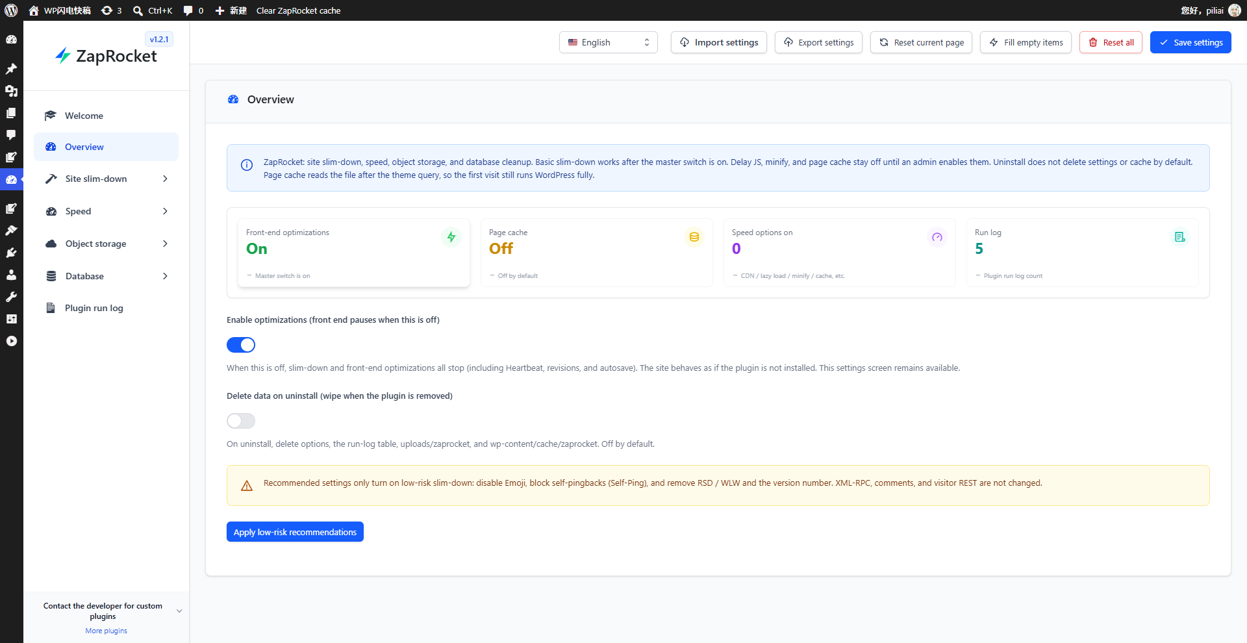The image size is (1247, 643).
Task: Click the Export settings button
Action: 818,42
